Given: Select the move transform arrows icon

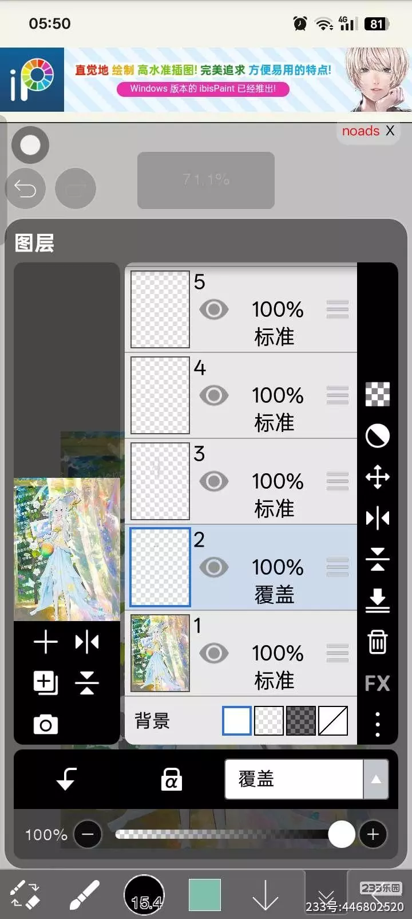Looking at the screenshot, I should pos(377,477).
